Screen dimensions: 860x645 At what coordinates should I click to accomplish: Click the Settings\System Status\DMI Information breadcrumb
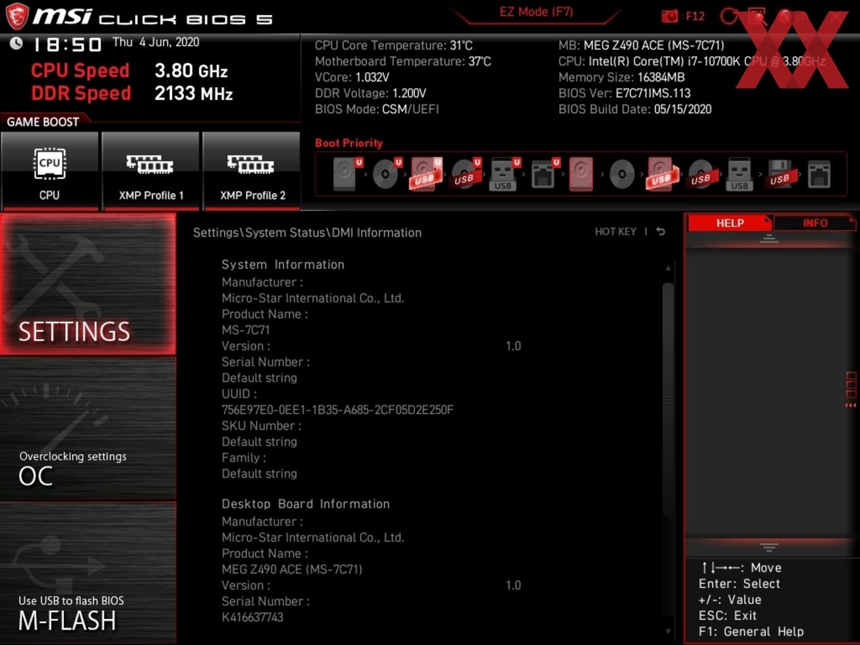(307, 233)
